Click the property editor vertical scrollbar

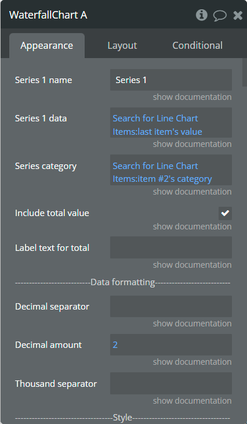(x=245, y=73)
